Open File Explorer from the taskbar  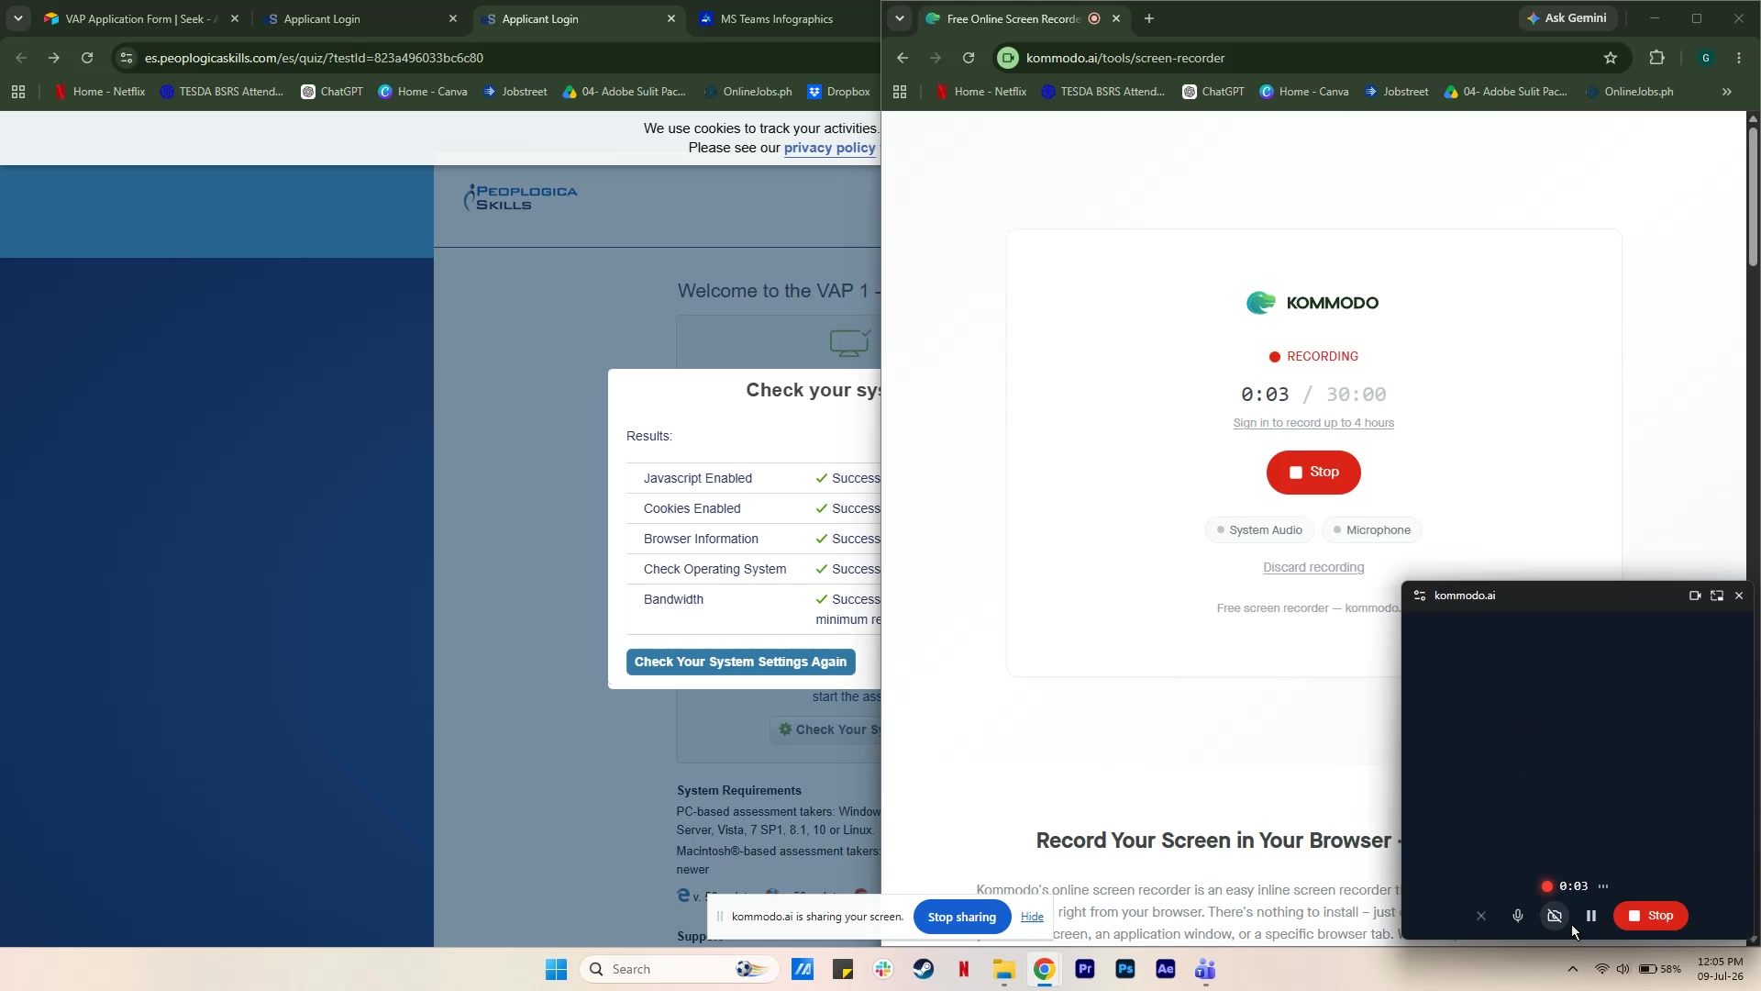click(1004, 969)
